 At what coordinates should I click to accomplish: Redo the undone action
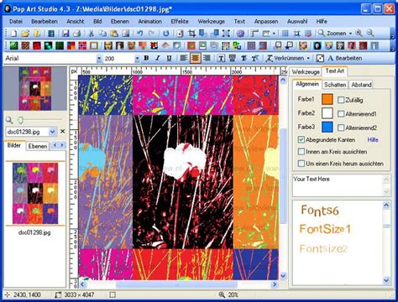pyautogui.click(x=151, y=34)
